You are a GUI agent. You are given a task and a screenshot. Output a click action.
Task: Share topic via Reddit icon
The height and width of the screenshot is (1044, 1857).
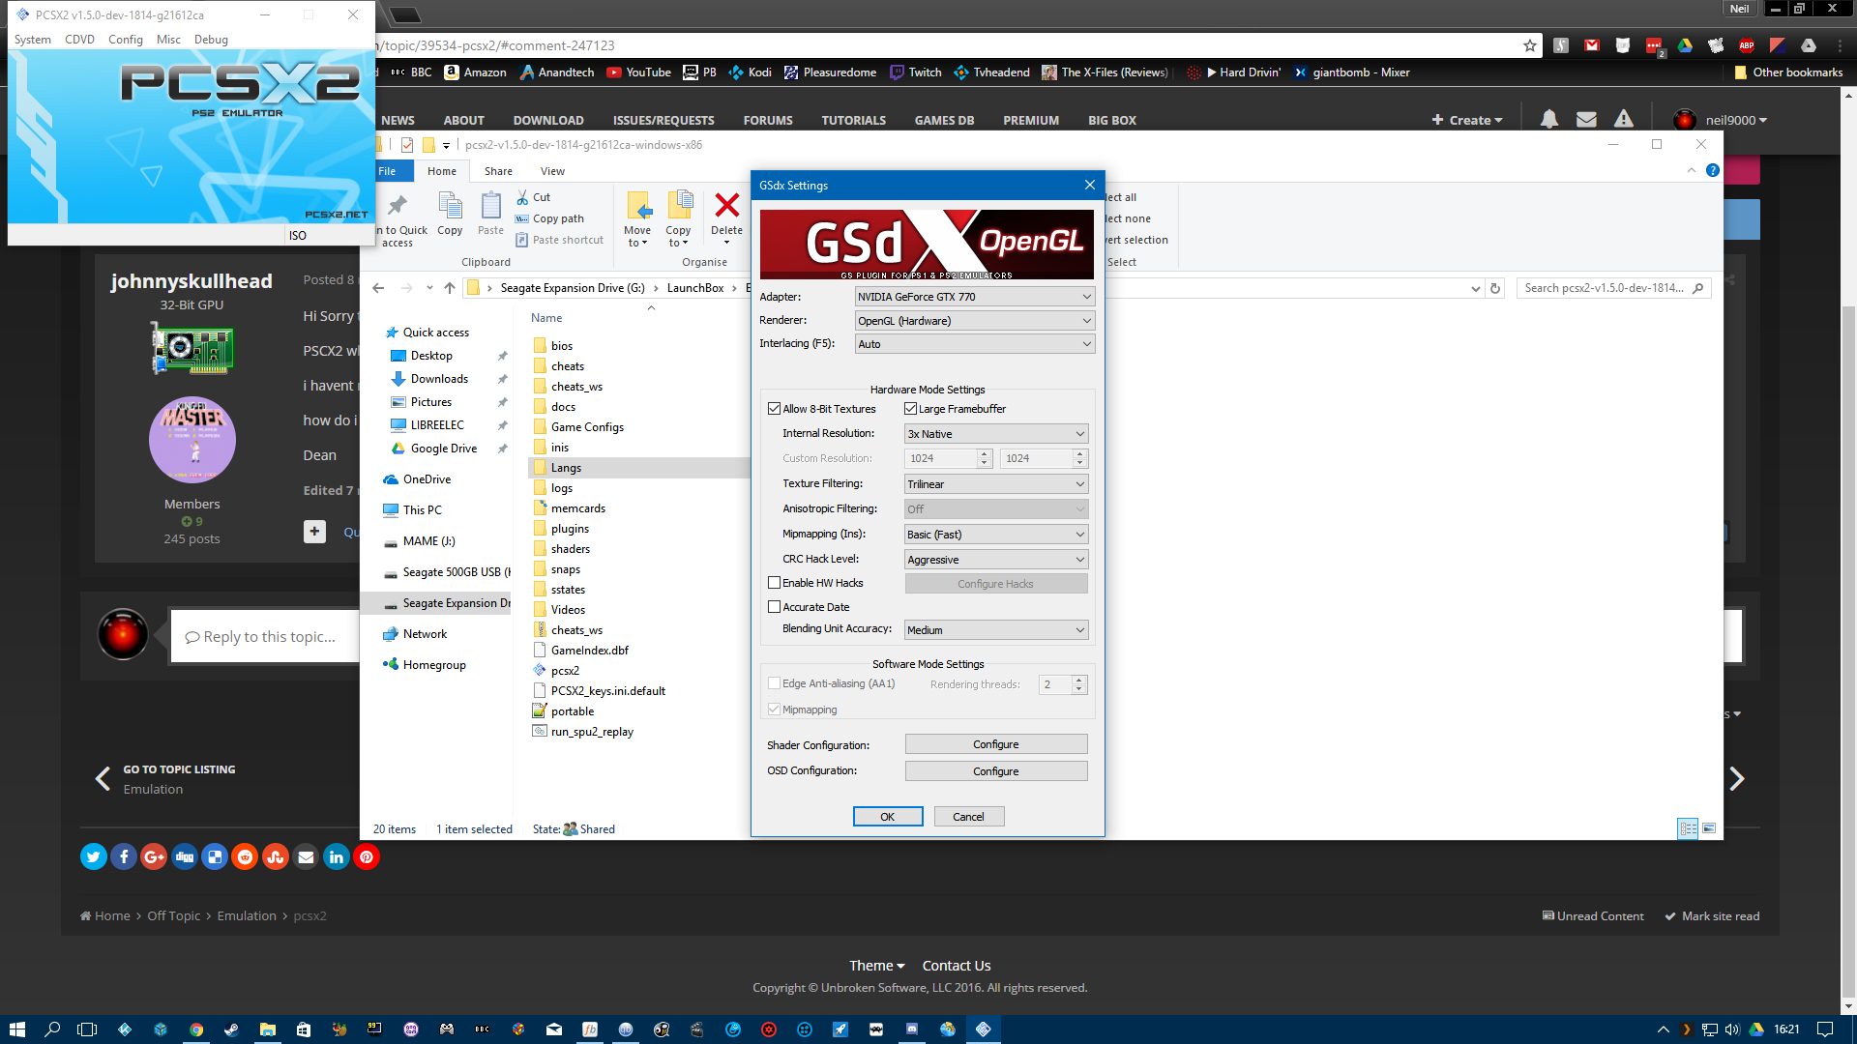[x=245, y=856]
